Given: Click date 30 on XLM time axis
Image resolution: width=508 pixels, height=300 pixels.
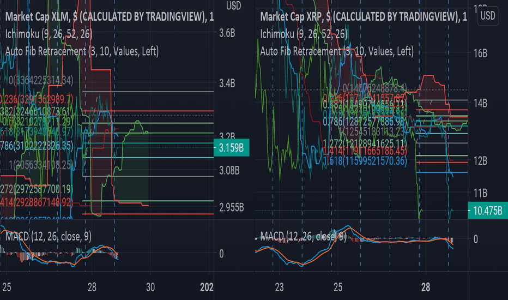Looking at the screenshot, I should 150,287.
